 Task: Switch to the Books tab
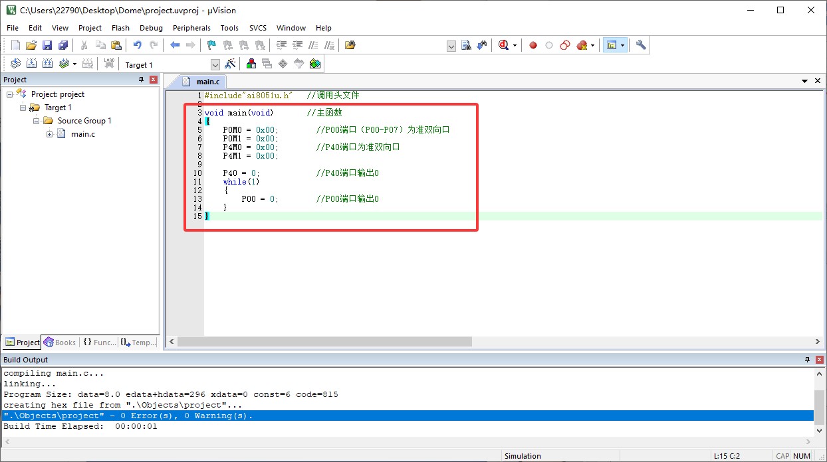pos(60,343)
